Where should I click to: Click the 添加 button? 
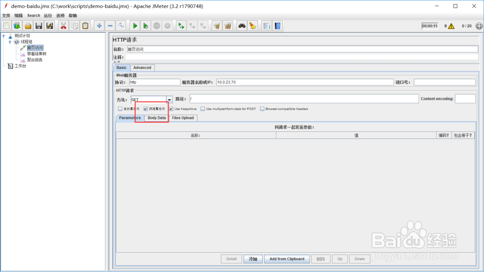[253, 259]
